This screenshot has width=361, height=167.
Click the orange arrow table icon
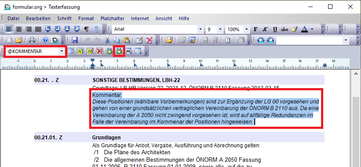[x=192, y=40]
